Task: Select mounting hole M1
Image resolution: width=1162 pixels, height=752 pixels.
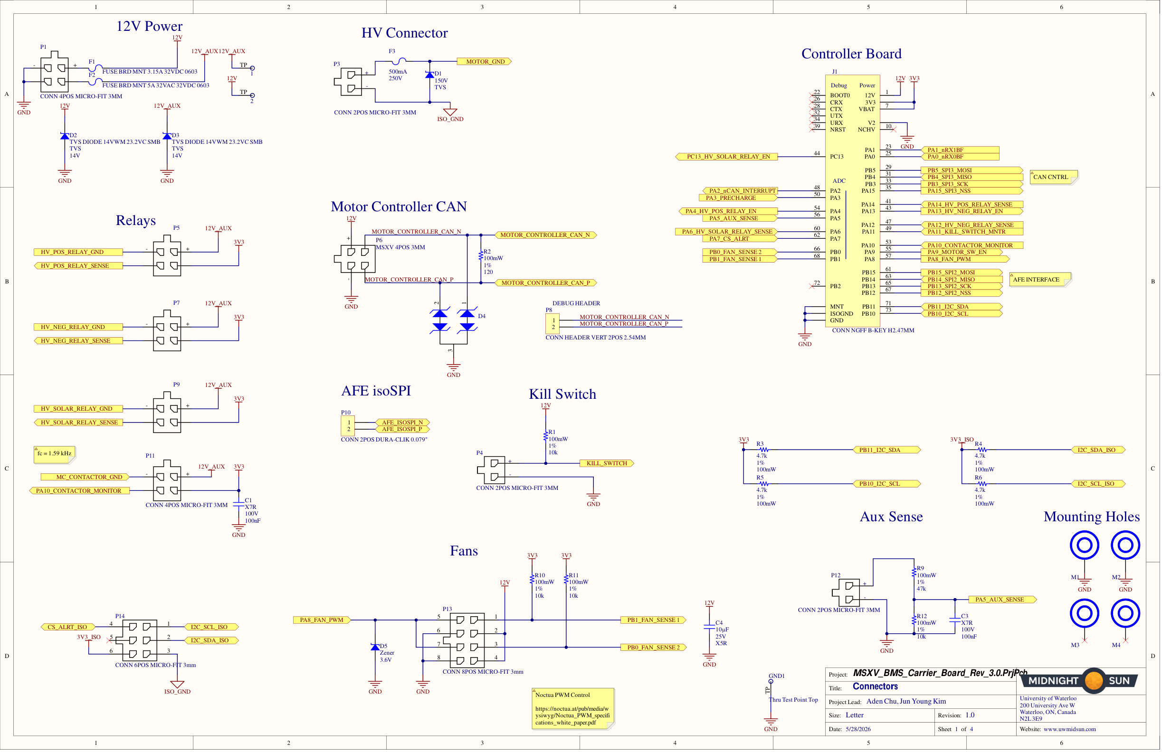Action: tap(1085, 545)
